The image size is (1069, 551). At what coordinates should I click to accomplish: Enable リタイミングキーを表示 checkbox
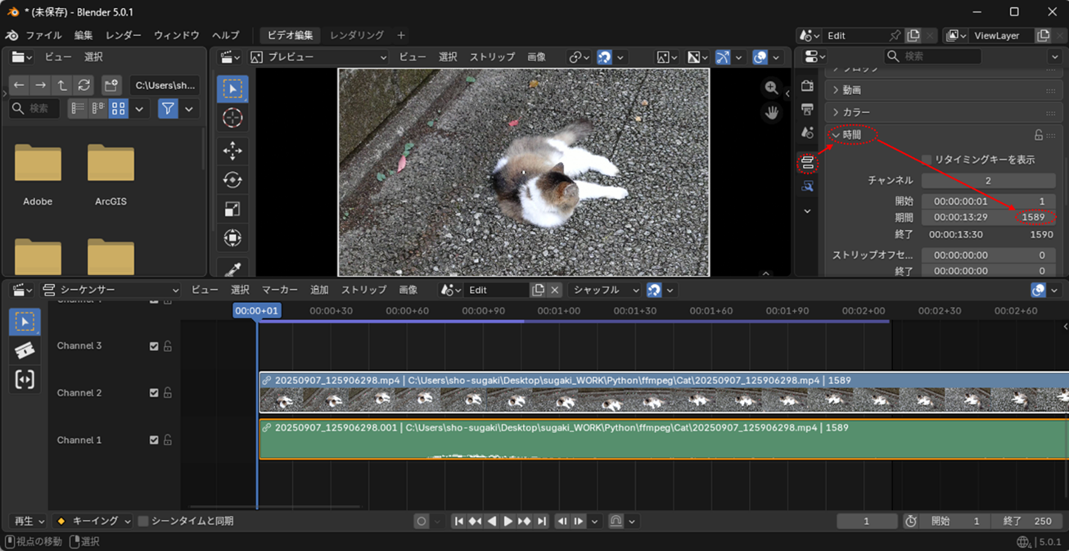[927, 160]
